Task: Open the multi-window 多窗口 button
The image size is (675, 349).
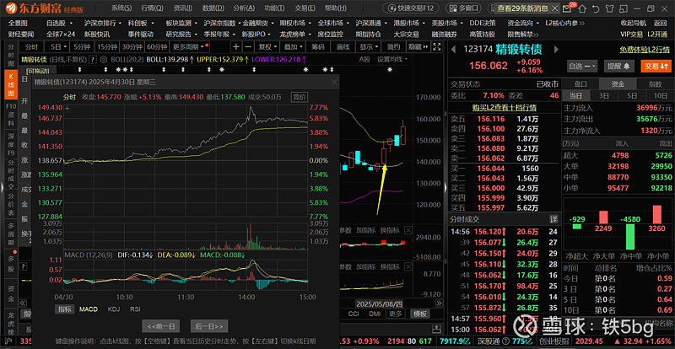Action: (463, 8)
